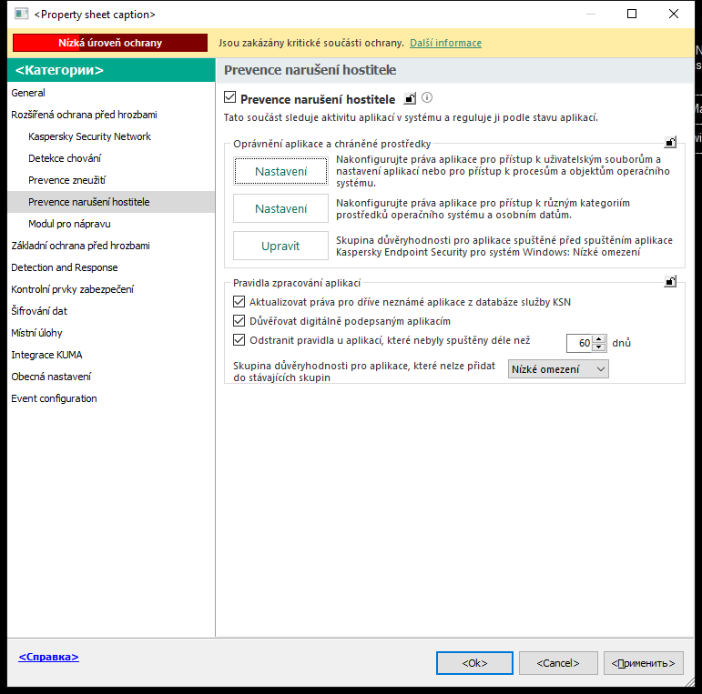Select Event configuration category

111,398
